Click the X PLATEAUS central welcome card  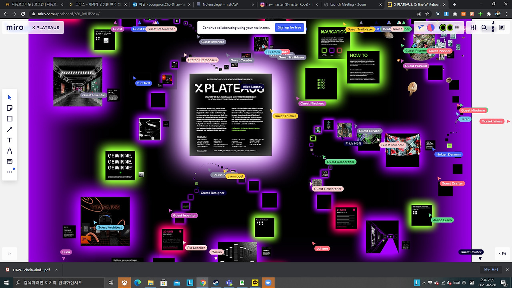[230, 114]
